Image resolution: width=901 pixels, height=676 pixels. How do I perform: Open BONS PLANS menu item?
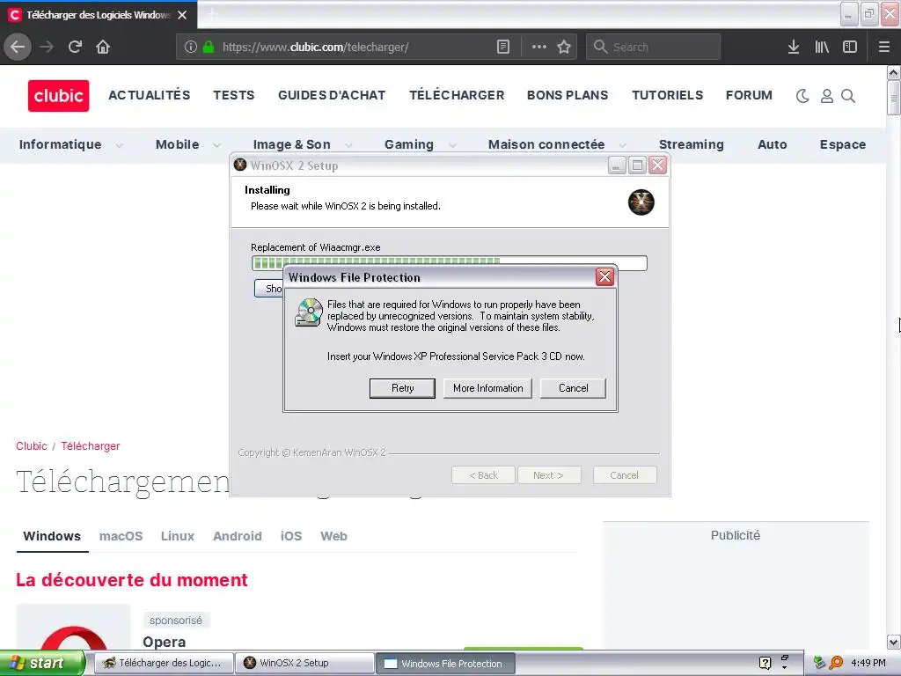(568, 95)
